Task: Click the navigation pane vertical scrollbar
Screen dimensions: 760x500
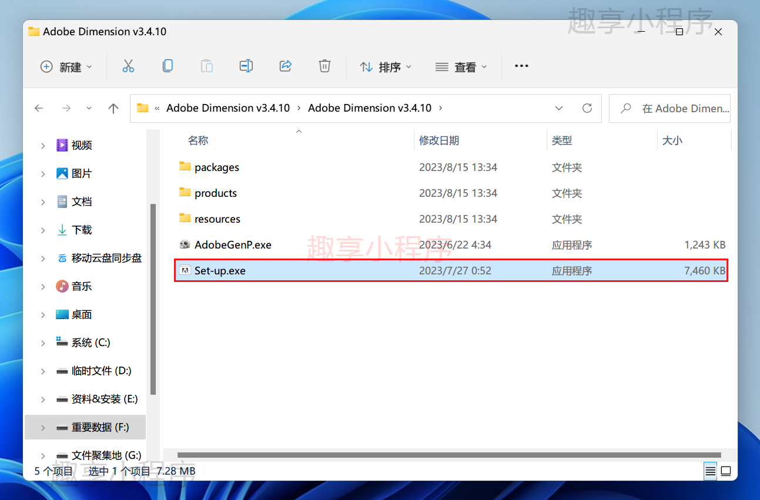Action: coord(153,299)
